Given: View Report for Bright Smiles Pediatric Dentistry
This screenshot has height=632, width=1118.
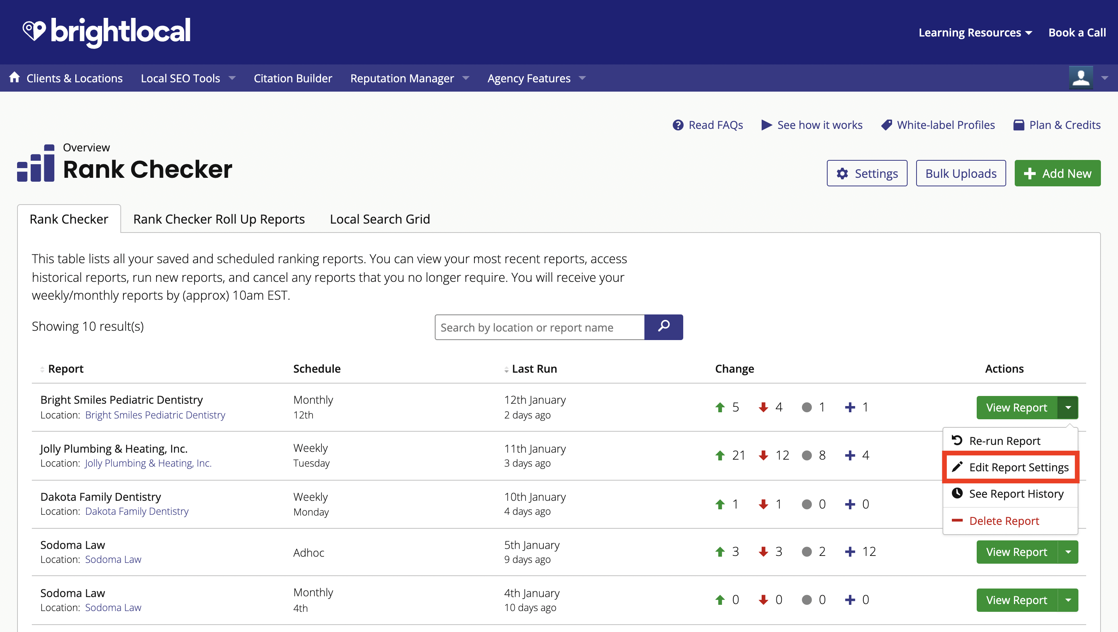Looking at the screenshot, I should coord(1016,408).
